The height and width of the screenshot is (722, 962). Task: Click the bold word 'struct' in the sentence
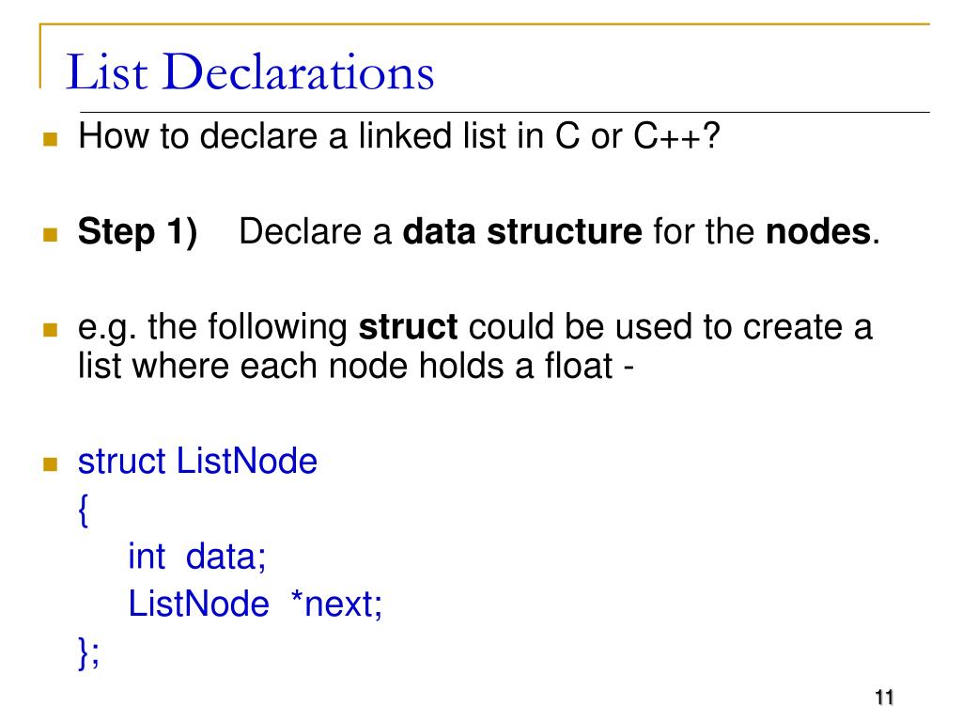pyautogui.click(x=408, y=326)
